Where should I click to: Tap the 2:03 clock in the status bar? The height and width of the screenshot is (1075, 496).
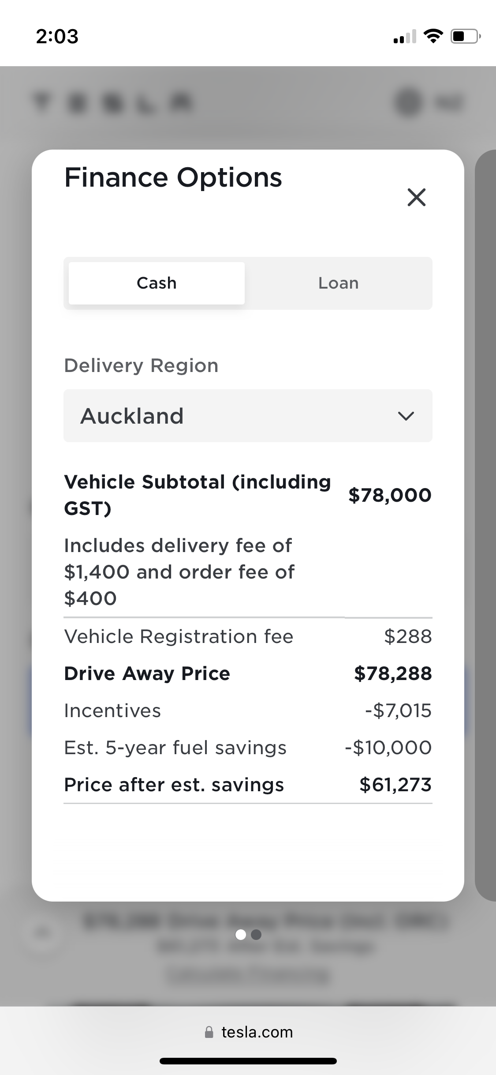57,36
